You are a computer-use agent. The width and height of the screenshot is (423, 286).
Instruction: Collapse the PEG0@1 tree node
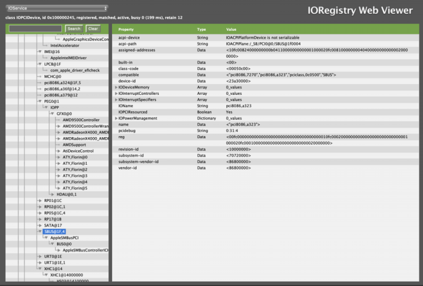pos(40,101)
